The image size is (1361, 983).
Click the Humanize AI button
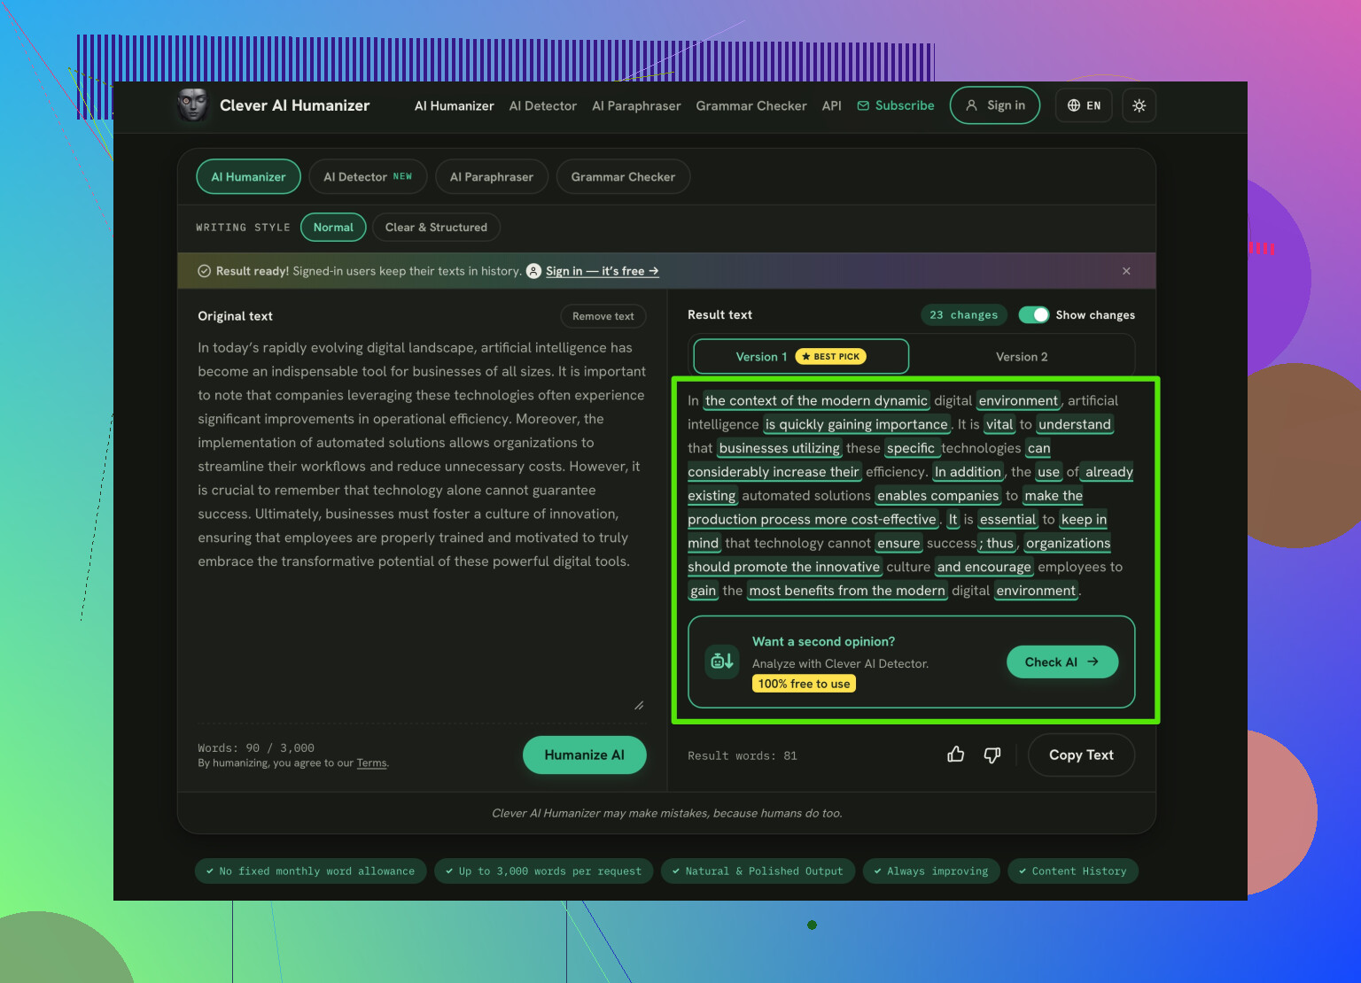tap(585, 755)
